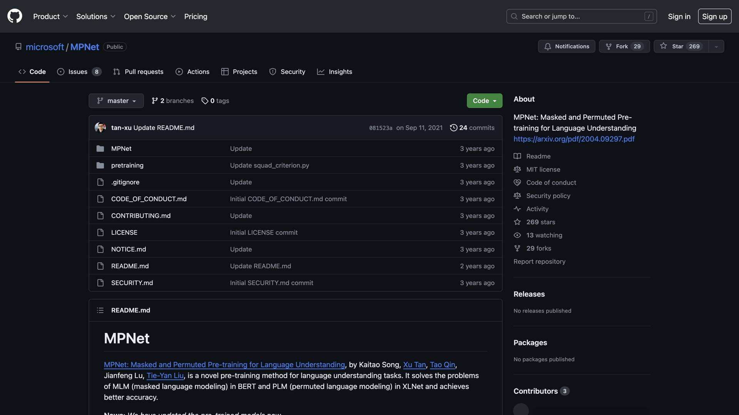Focus the Search or jump to field
Image resolution: width=739 pixels, height=415 pixels.
[x=581, y=16]
